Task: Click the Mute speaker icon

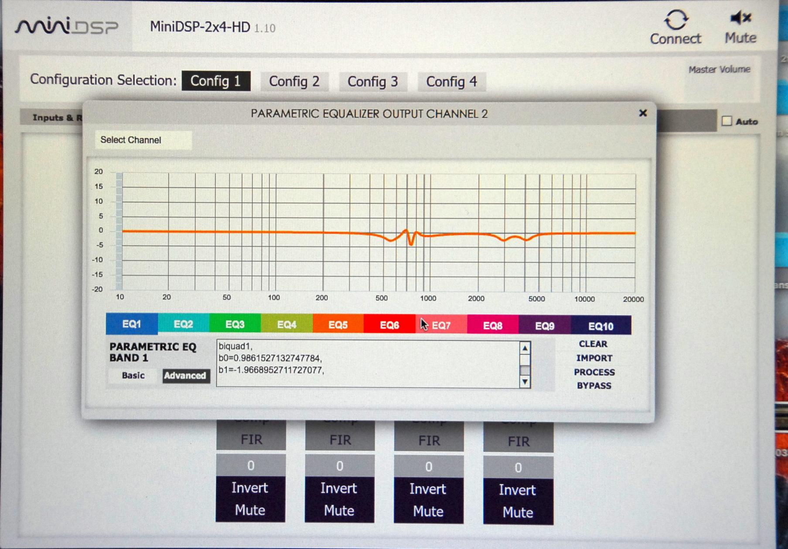Action: (740, 18)
